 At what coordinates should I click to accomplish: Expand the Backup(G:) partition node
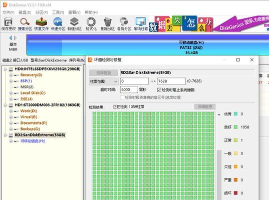(x=11, y=129)
